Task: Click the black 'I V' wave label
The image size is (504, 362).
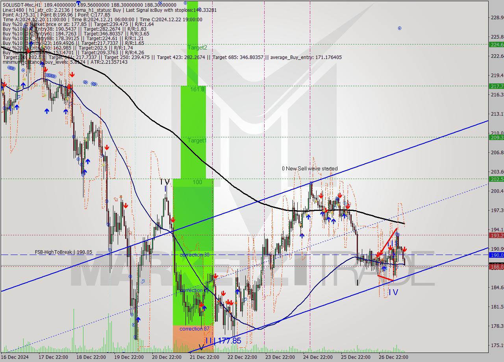Action: click(x=165, y=181)
